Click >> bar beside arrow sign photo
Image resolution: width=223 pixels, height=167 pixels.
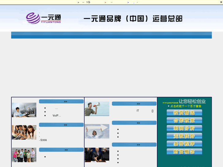click(x=134, y=123)
